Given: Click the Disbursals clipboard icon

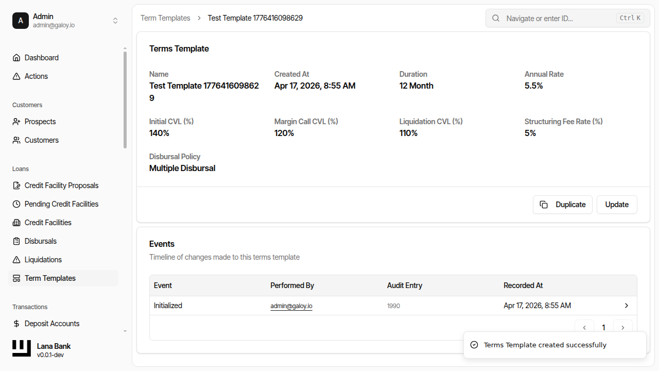Looking at the screenshot, I should point(16,241).
